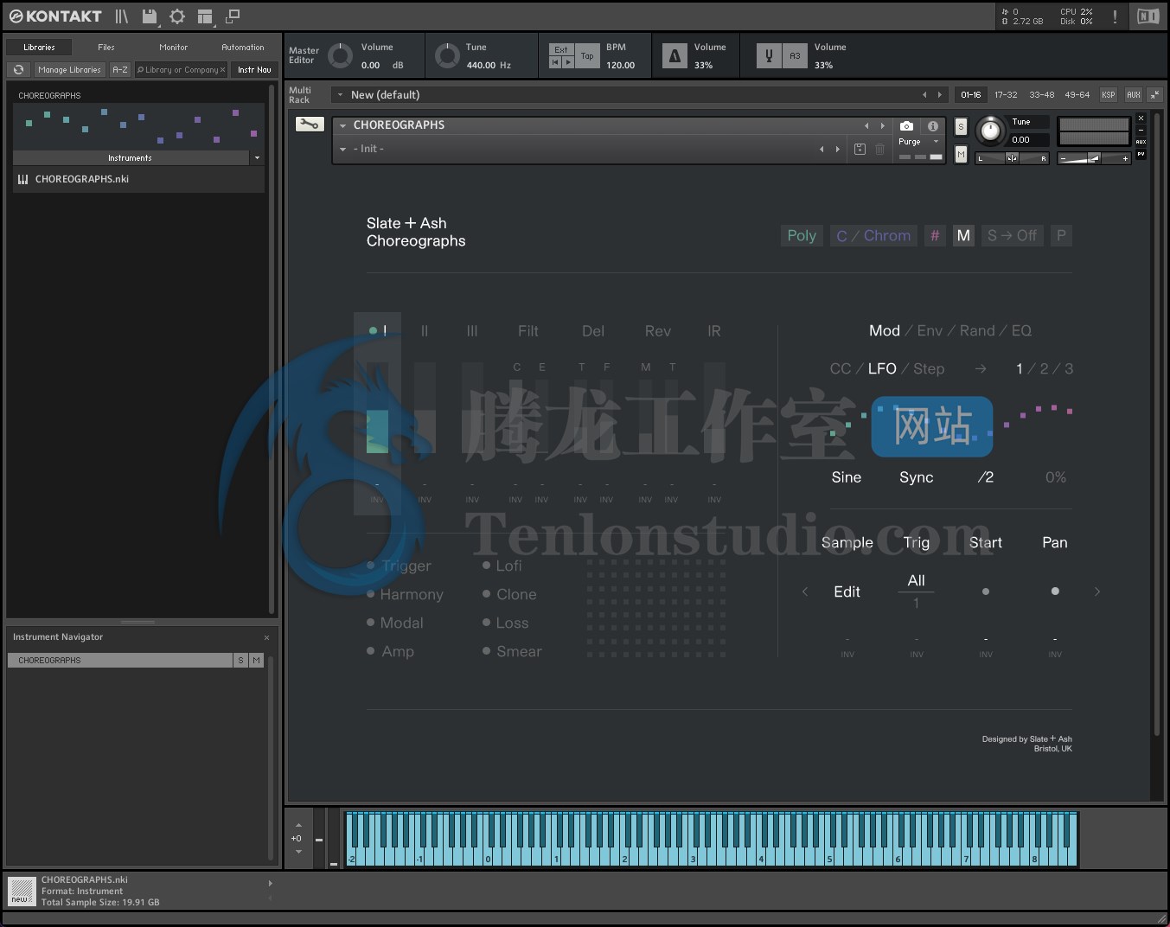
Task: Click left arrow beside Edit
Action: [x=805, y=591]
